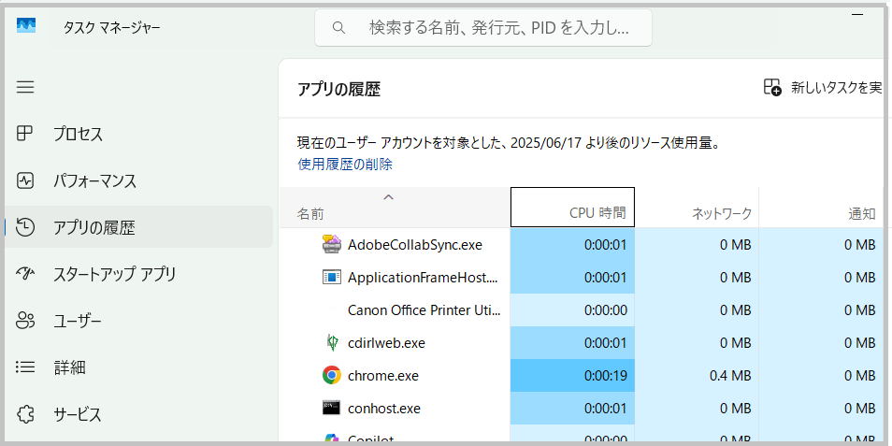The image size is (892, 446).
Task: Select the ApplicationFrameHost row name
Action: point(423,278)
